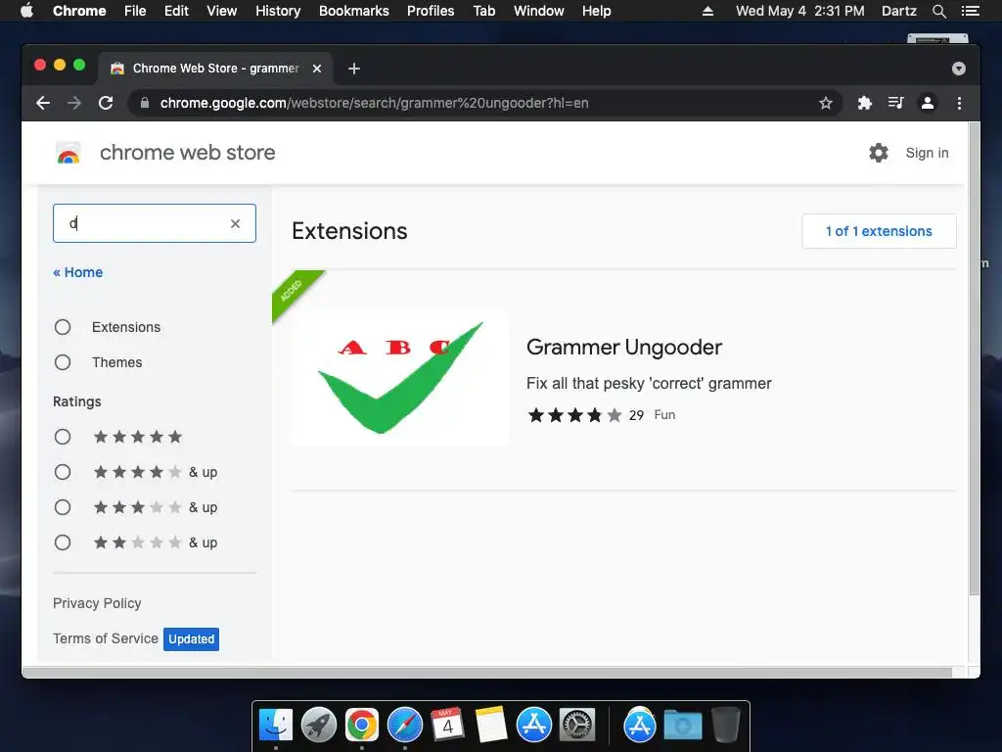Open Notes from the dock

click(491, 726)
